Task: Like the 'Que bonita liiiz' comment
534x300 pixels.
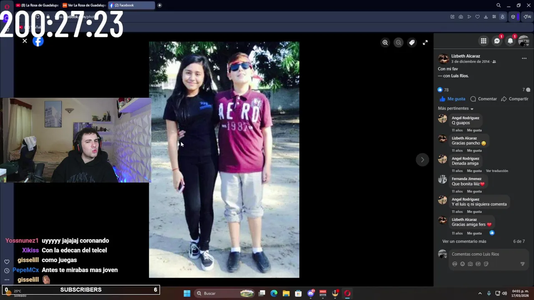Action: 474,191
